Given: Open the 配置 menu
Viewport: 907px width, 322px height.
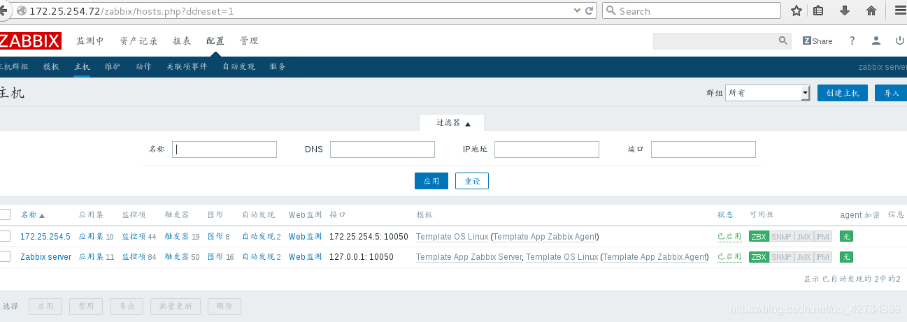Looking at the screenshot, I should pos(215,41).
